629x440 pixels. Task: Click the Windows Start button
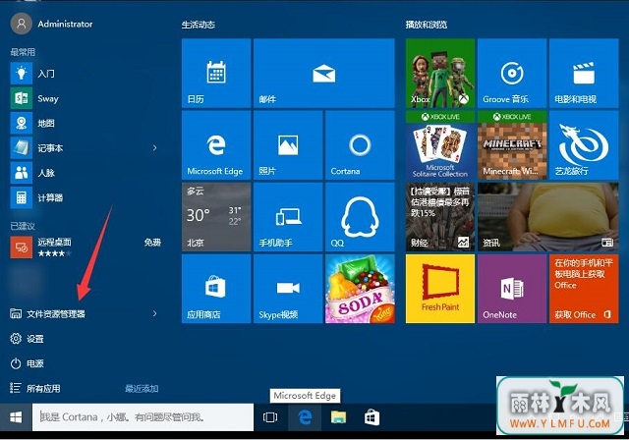coord(16,417)
